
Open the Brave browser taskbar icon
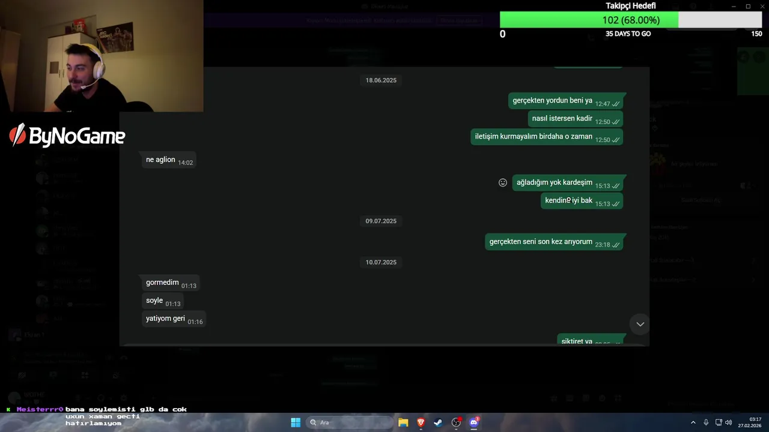click(x=421, y=422)
